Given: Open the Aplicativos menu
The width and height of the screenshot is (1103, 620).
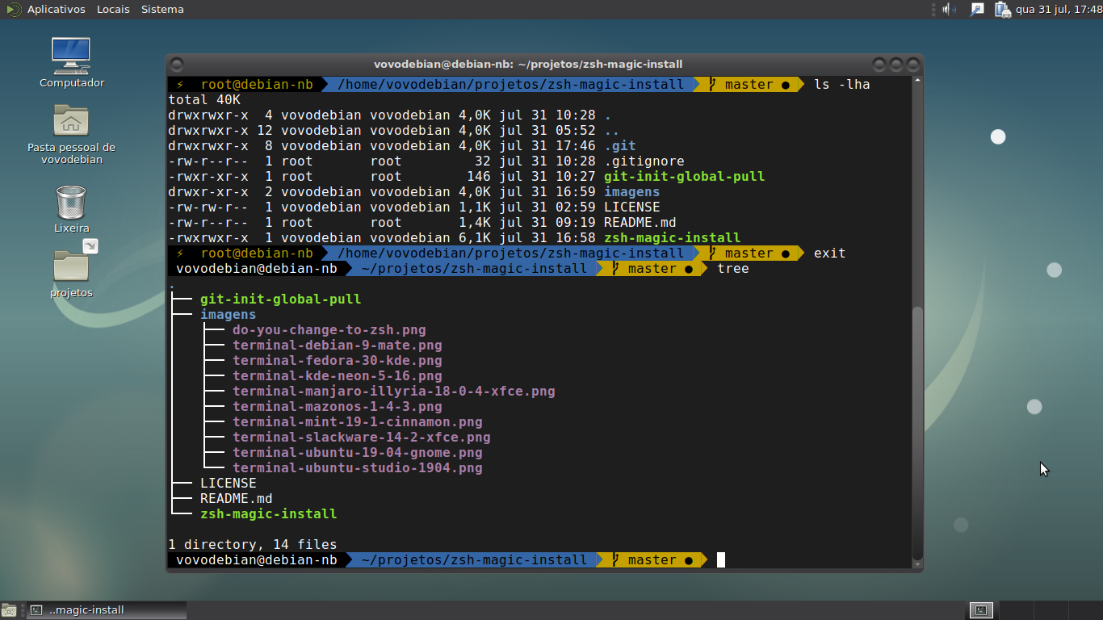Looking at the screenshot, I should click(x=56, y=10).
